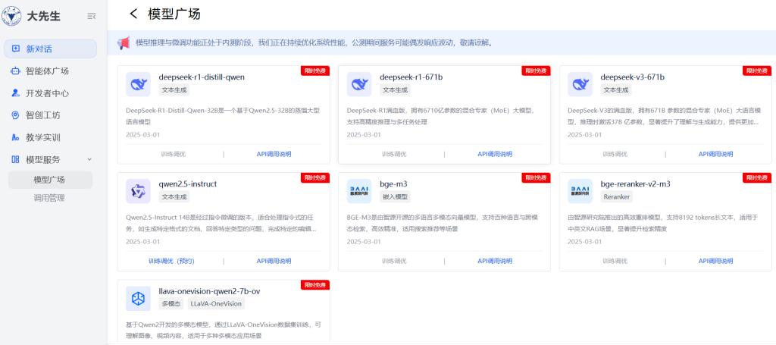776x345 pixels.
Task: Click 训练调优 on bge-reranker-v2-m3 card
Action: tap(615, 261)
